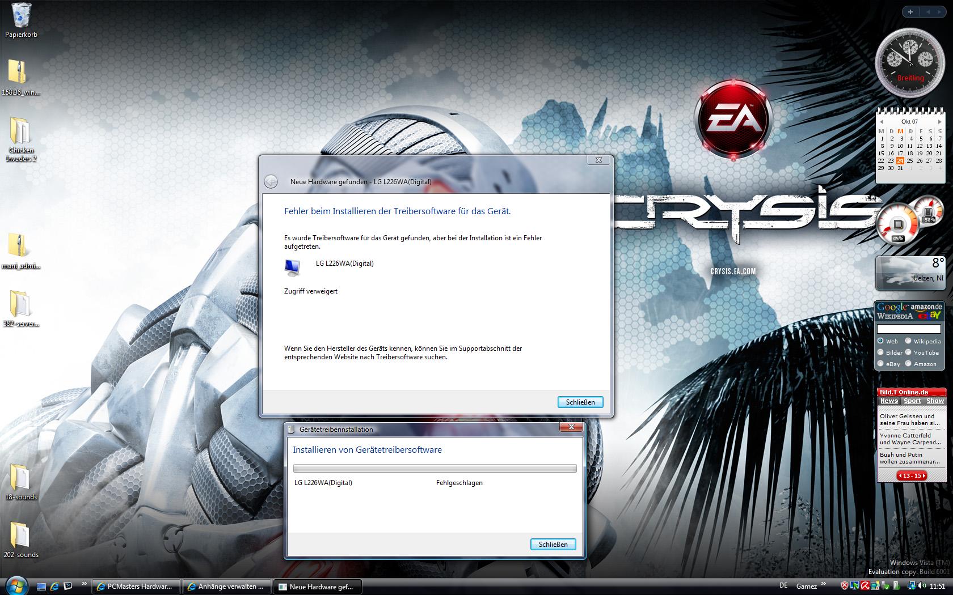Click the network connection tray icon
This screenshot has width=953, height=595.
912,586
